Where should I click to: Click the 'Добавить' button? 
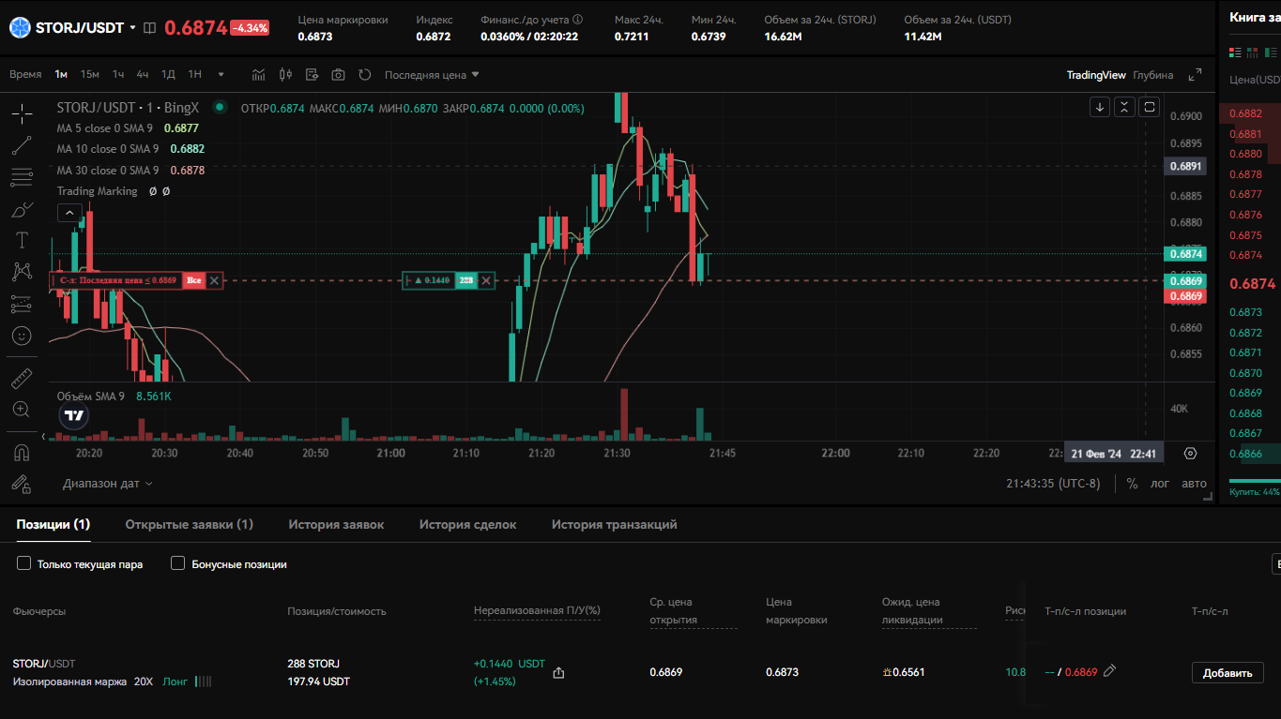pos(1228,672)
